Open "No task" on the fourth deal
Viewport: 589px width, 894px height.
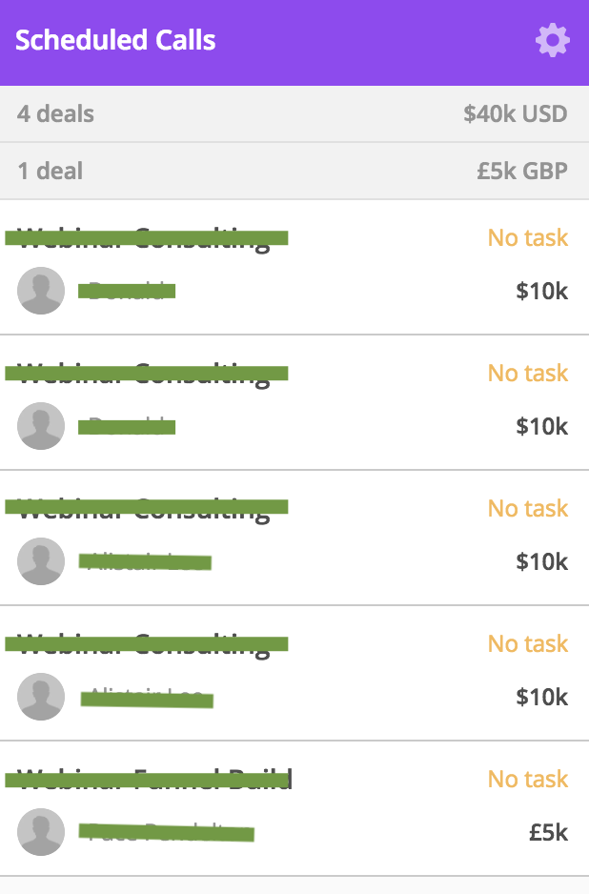(x=528, y=643)
